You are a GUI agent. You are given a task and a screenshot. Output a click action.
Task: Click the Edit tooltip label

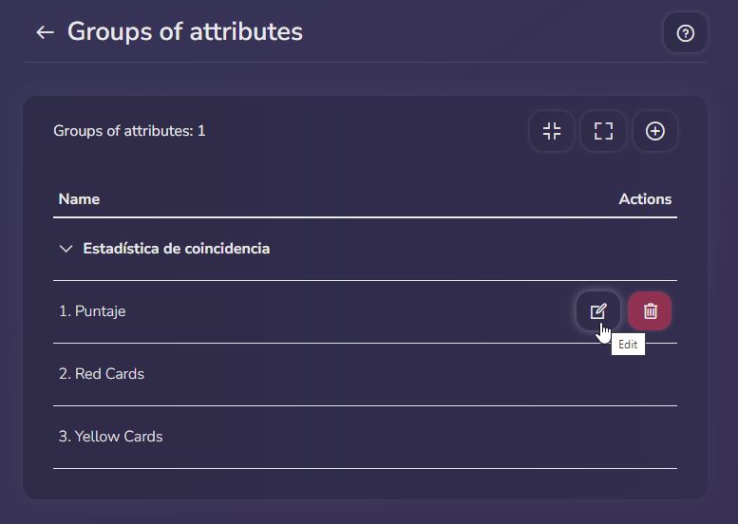(x=628, y=345)
